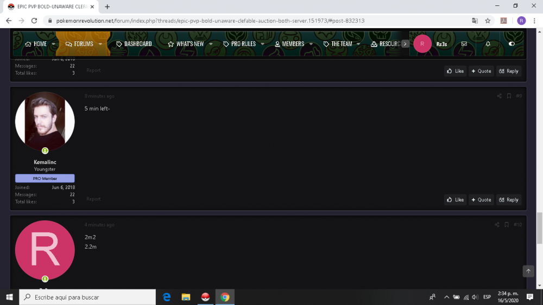Bookmark post #10
The width and height of the screenshot is (543, 305).
click(x=506, y=225)
